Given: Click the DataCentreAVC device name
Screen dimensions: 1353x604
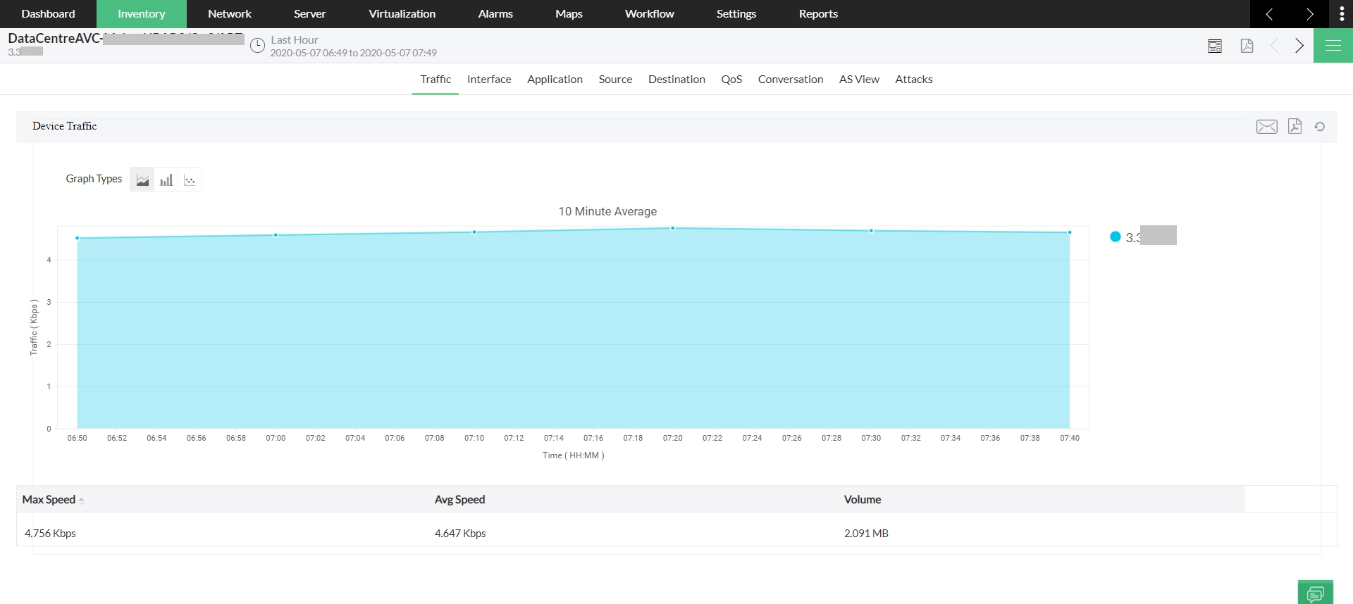Looking at the screenshot, I should [x=55, y=39].
